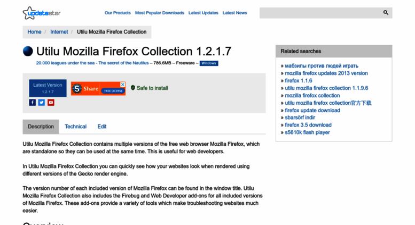
Task: Go to Most Popular Downloads
Action: 160,13
